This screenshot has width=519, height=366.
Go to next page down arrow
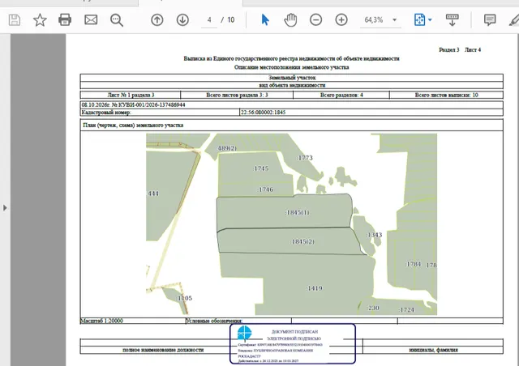(x=182, y=19)
